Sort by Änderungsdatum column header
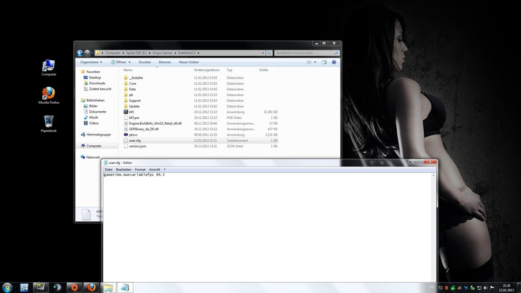This screenshot has height=293, width=521. [x=207, y=70]
